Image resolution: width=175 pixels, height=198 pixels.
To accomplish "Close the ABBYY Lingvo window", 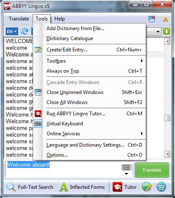I will [162, 5].
